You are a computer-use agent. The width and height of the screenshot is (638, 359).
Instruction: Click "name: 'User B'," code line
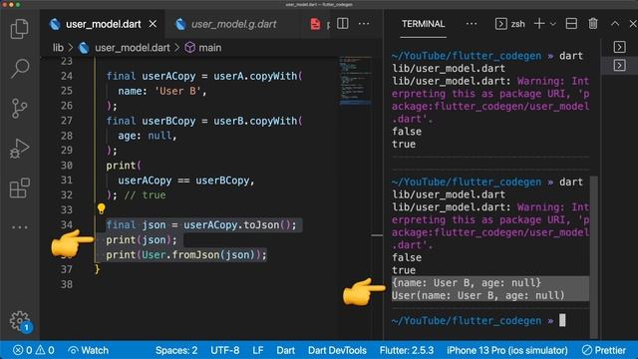(162, 91)
